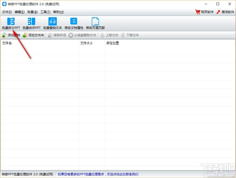The image size is (236, 178).
Task: Maximize the 神奇PPT批量处理软件 window
Action: [218, 4]
